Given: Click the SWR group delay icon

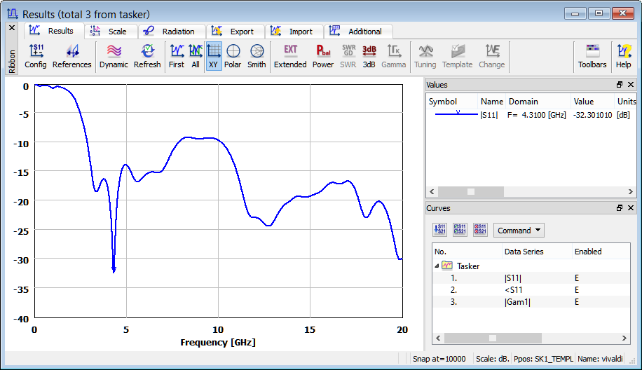Looking at the screenshot, I should point(348,57).
